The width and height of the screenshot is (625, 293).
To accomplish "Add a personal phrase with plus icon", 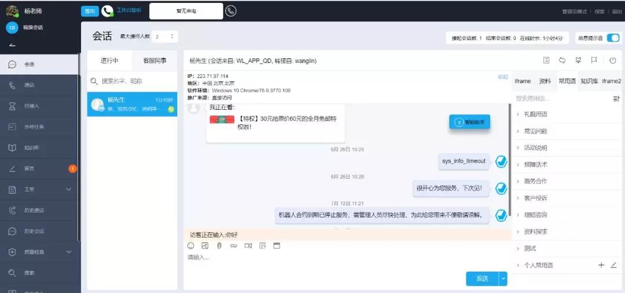I will click(x=601, y=265).
